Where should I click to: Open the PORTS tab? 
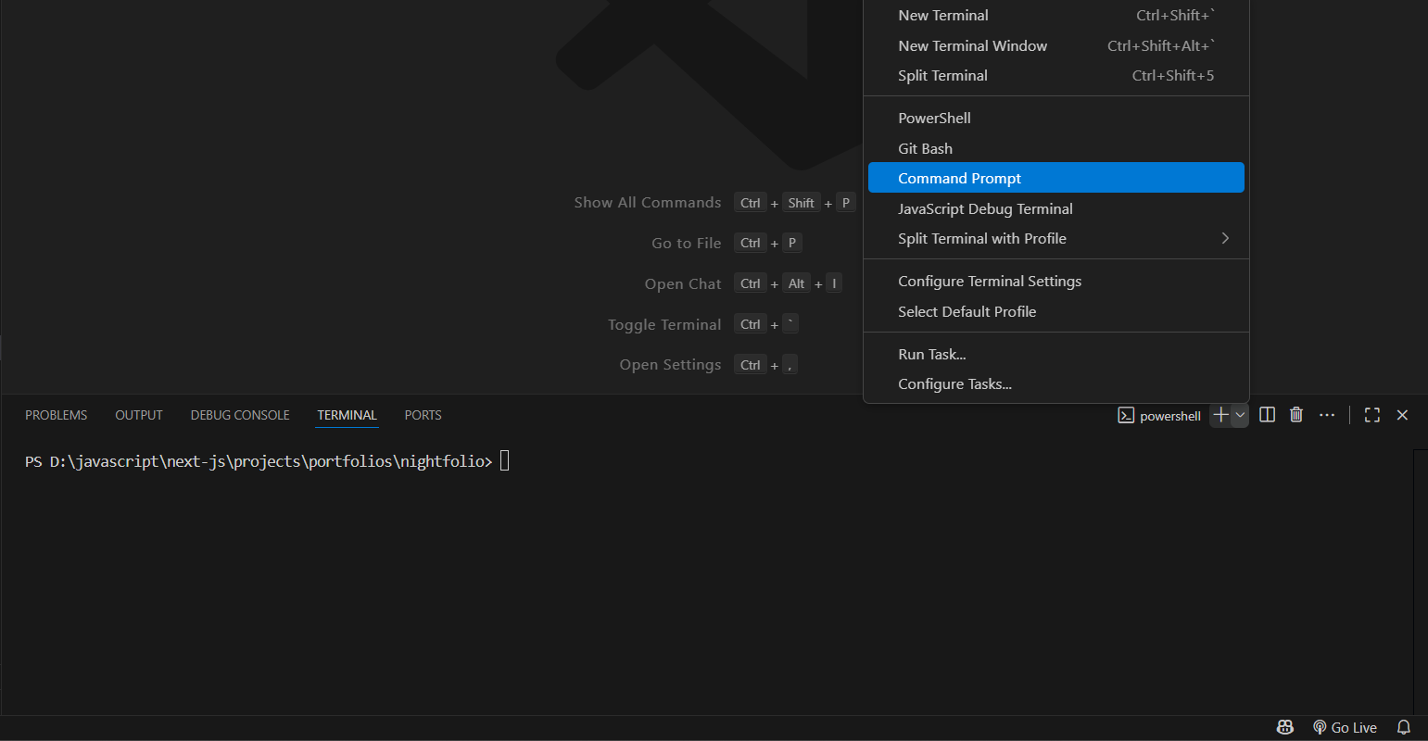pos(423,415)
